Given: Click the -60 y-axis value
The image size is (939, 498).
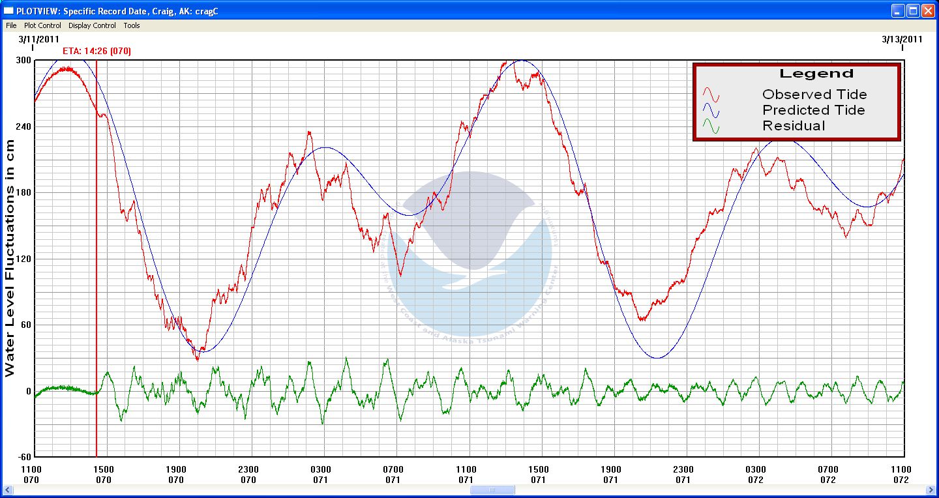Looking at the screenshot, I should [x=25, y=456].
